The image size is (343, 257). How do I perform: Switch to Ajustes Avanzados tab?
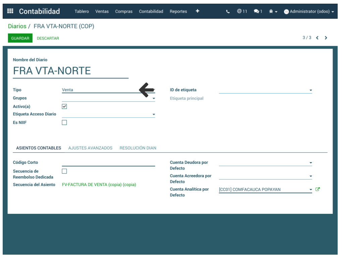pyautogui.click(x=90, y=148)
